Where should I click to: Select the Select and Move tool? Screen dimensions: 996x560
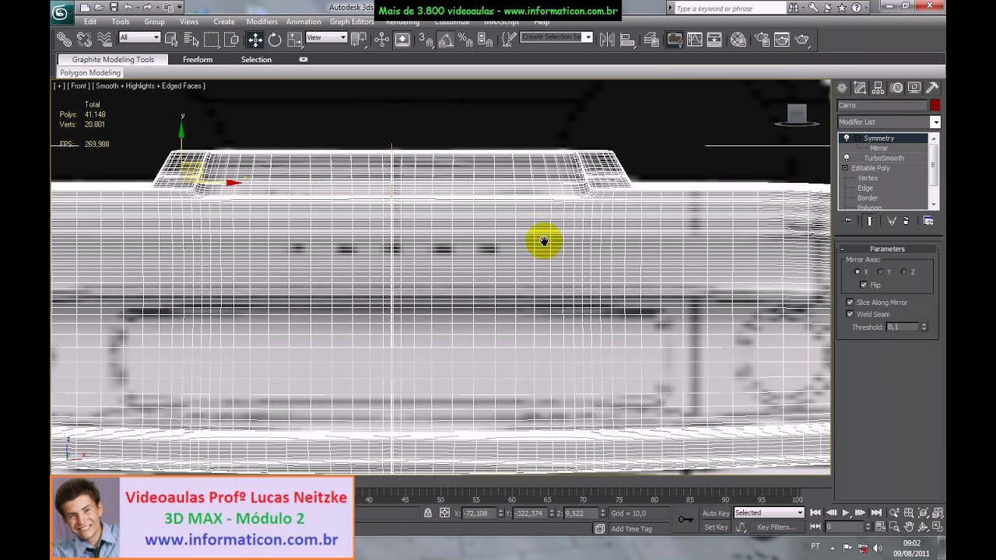tap(255, 40)
